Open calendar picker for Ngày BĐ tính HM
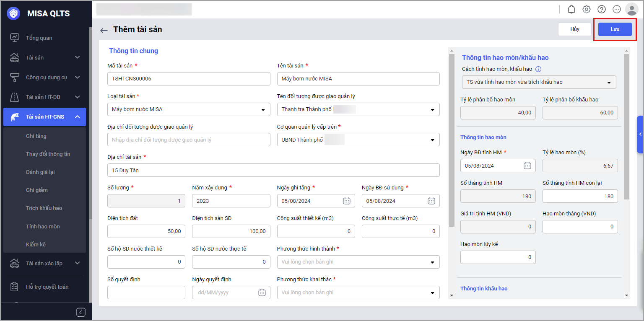 click(x=527, y=166)
